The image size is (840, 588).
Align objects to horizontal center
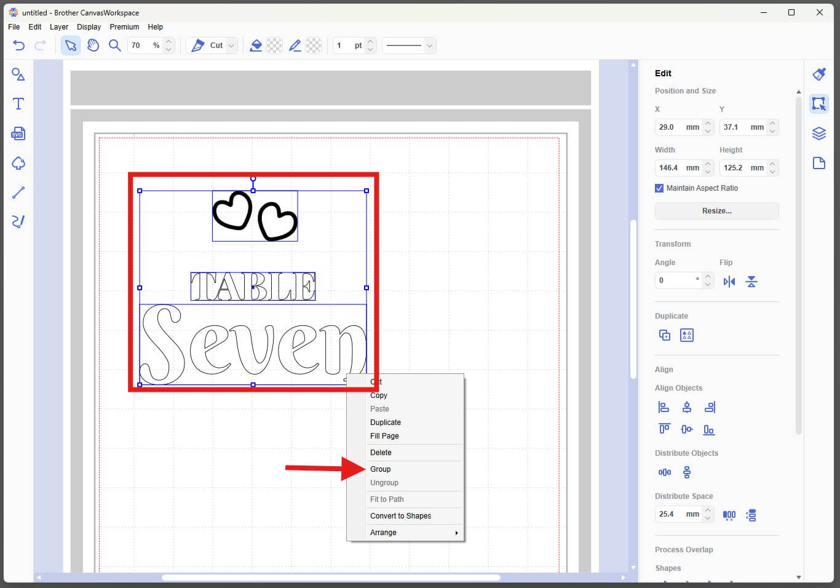[687, 407]
